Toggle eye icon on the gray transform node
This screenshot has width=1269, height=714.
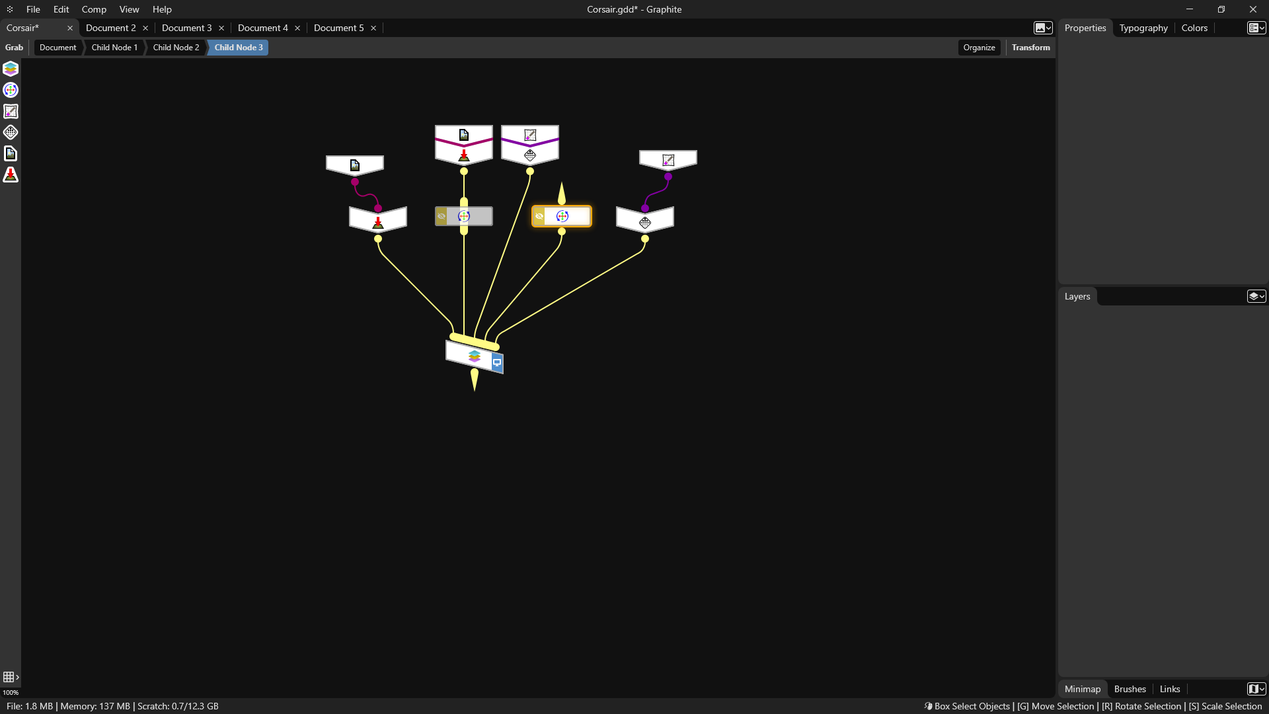442,216
